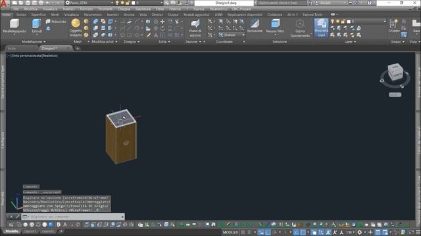Expand the Modellazione panel
This screenshot has width=421, height=236.
point(34,42)
